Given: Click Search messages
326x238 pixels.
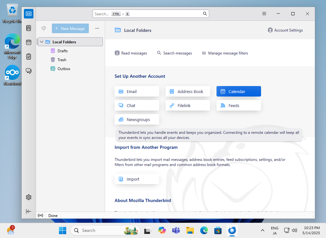Looking at the screenshot, I should 174,53.
